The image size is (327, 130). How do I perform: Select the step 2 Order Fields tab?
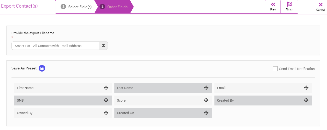(x=114, y=7)
